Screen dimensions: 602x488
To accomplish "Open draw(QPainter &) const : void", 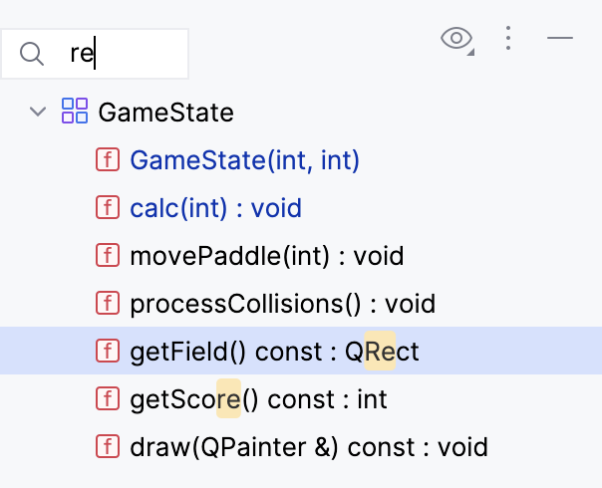I will [309, 447].
